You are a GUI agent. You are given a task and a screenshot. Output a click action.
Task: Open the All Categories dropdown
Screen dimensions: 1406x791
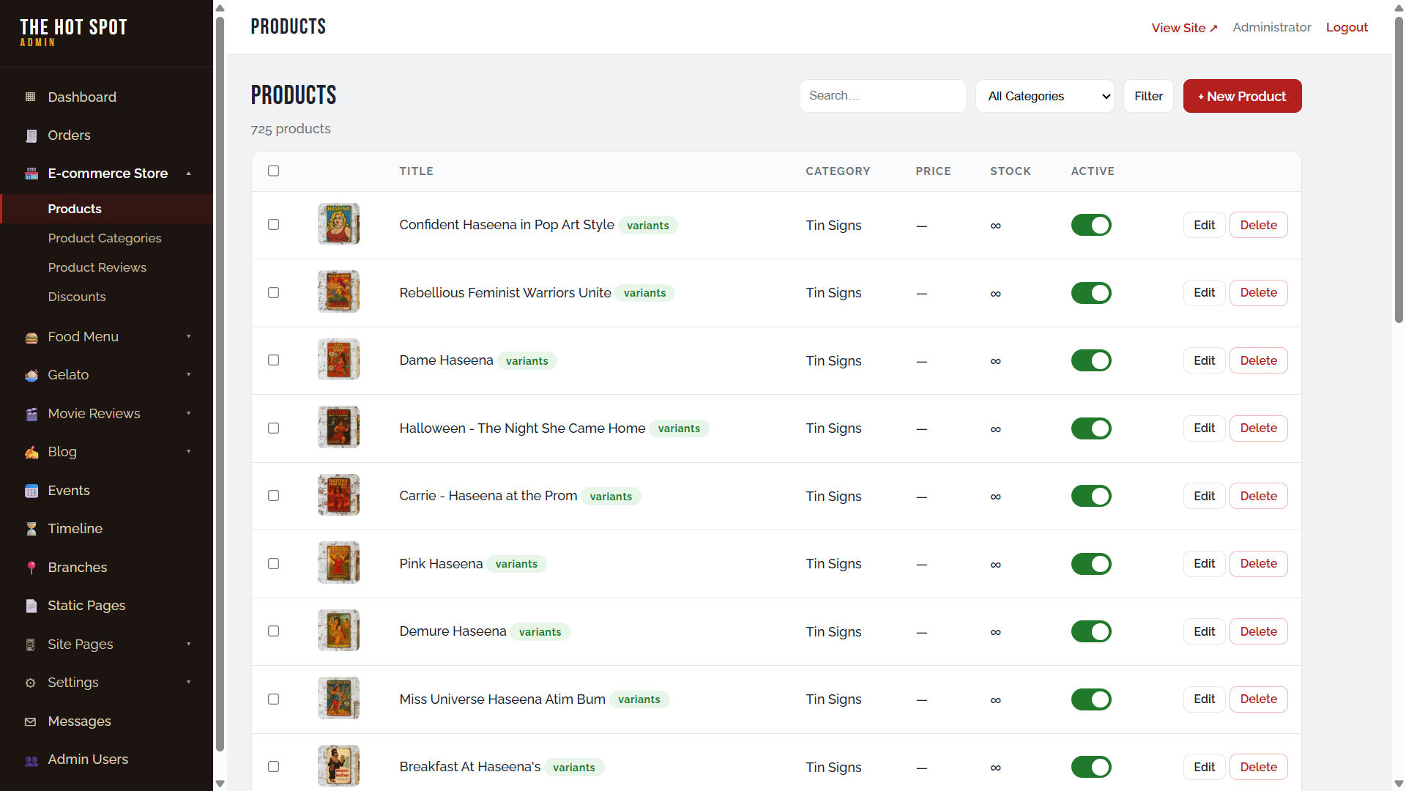click(1045, 96)
